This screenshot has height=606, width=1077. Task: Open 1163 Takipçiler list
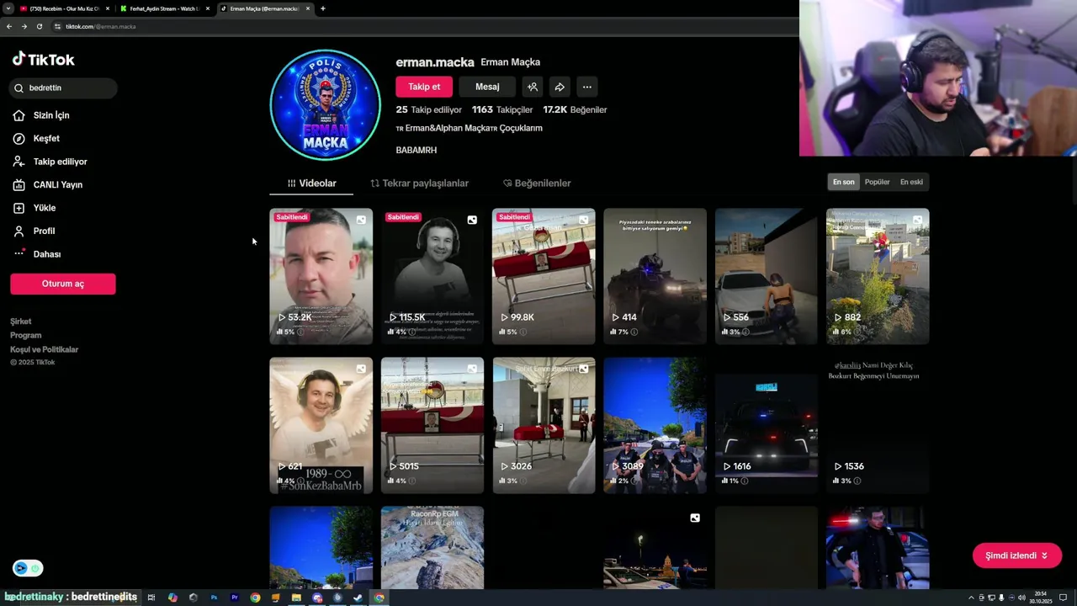[x=502, y=109]
